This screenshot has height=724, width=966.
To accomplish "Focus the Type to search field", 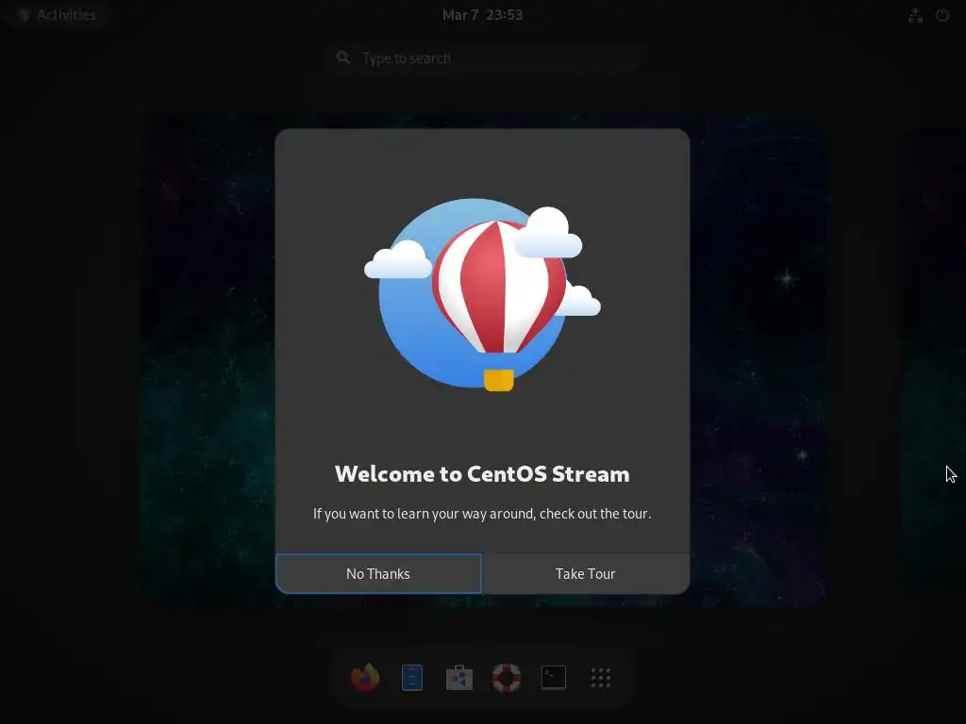I will click(483, 58).
